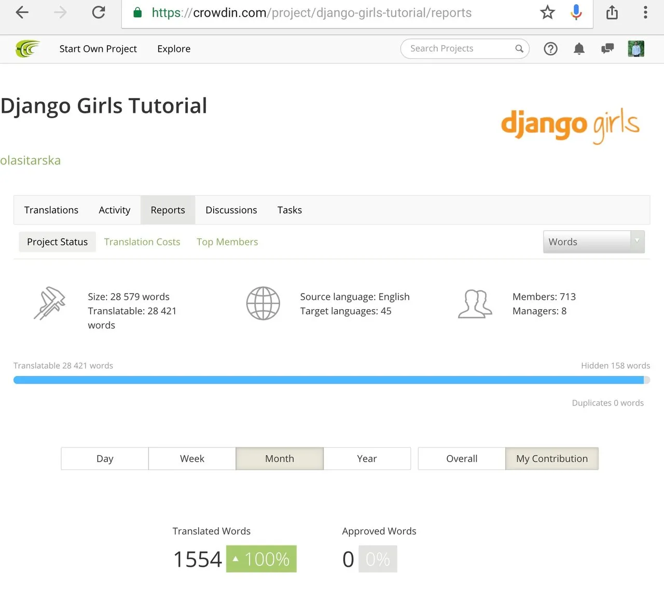Click the 'Members: 713' text

544,297
